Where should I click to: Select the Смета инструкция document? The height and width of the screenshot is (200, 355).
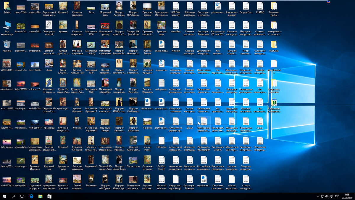[246, 179]
